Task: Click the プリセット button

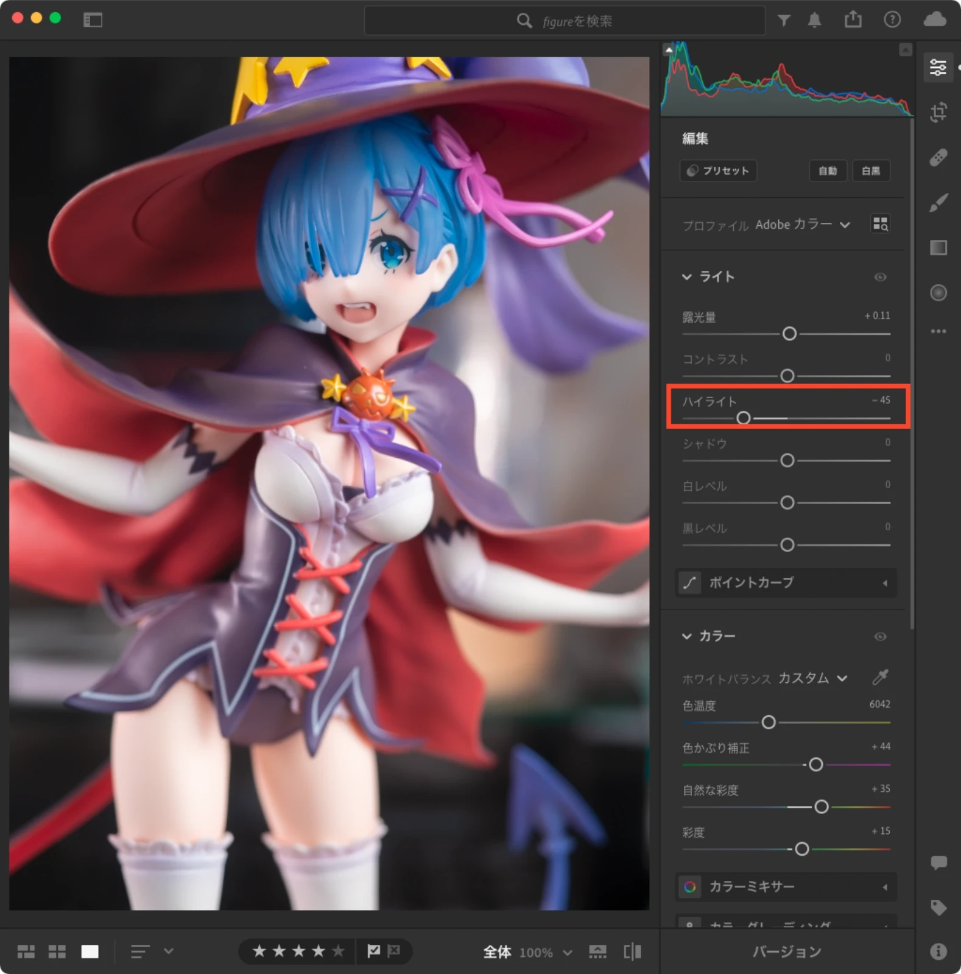Action: 718,171
